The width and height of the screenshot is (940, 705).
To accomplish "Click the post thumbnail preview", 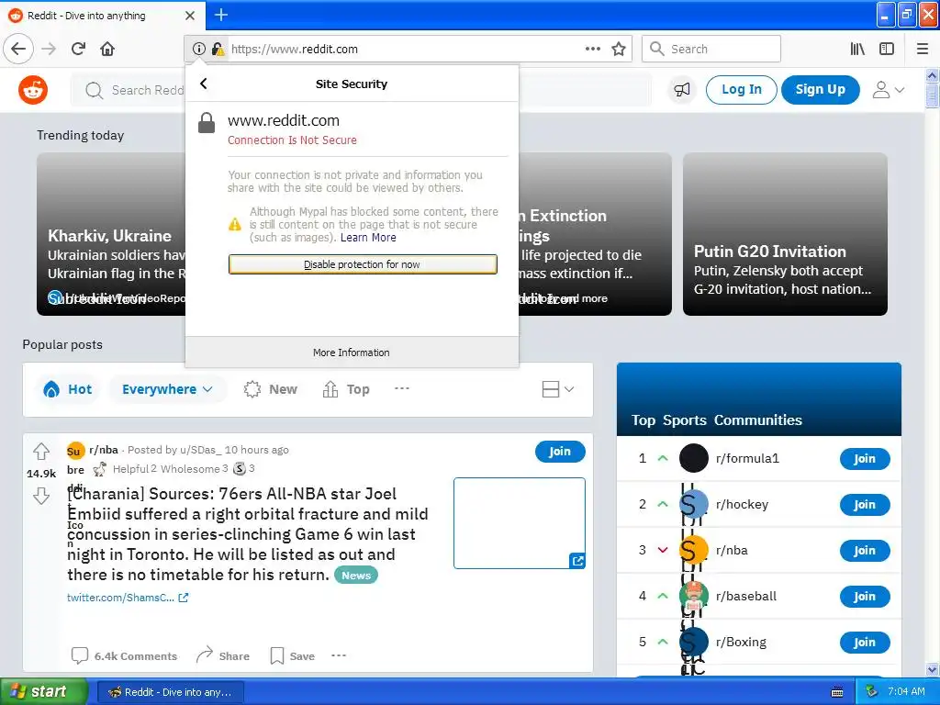I will point(520,522).
